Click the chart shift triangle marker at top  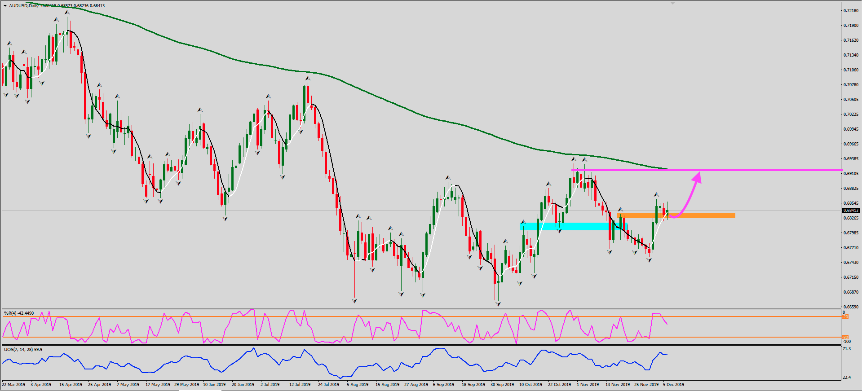[x=673, y=3]
